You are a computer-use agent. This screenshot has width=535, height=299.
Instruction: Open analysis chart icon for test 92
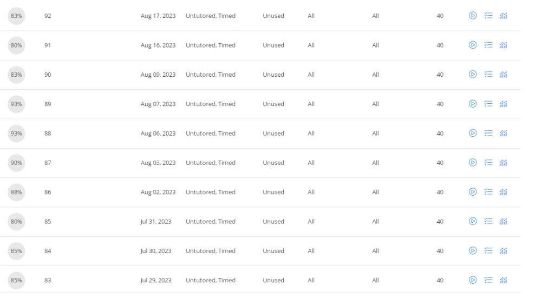pyautogui.click(x=503, y=16)
